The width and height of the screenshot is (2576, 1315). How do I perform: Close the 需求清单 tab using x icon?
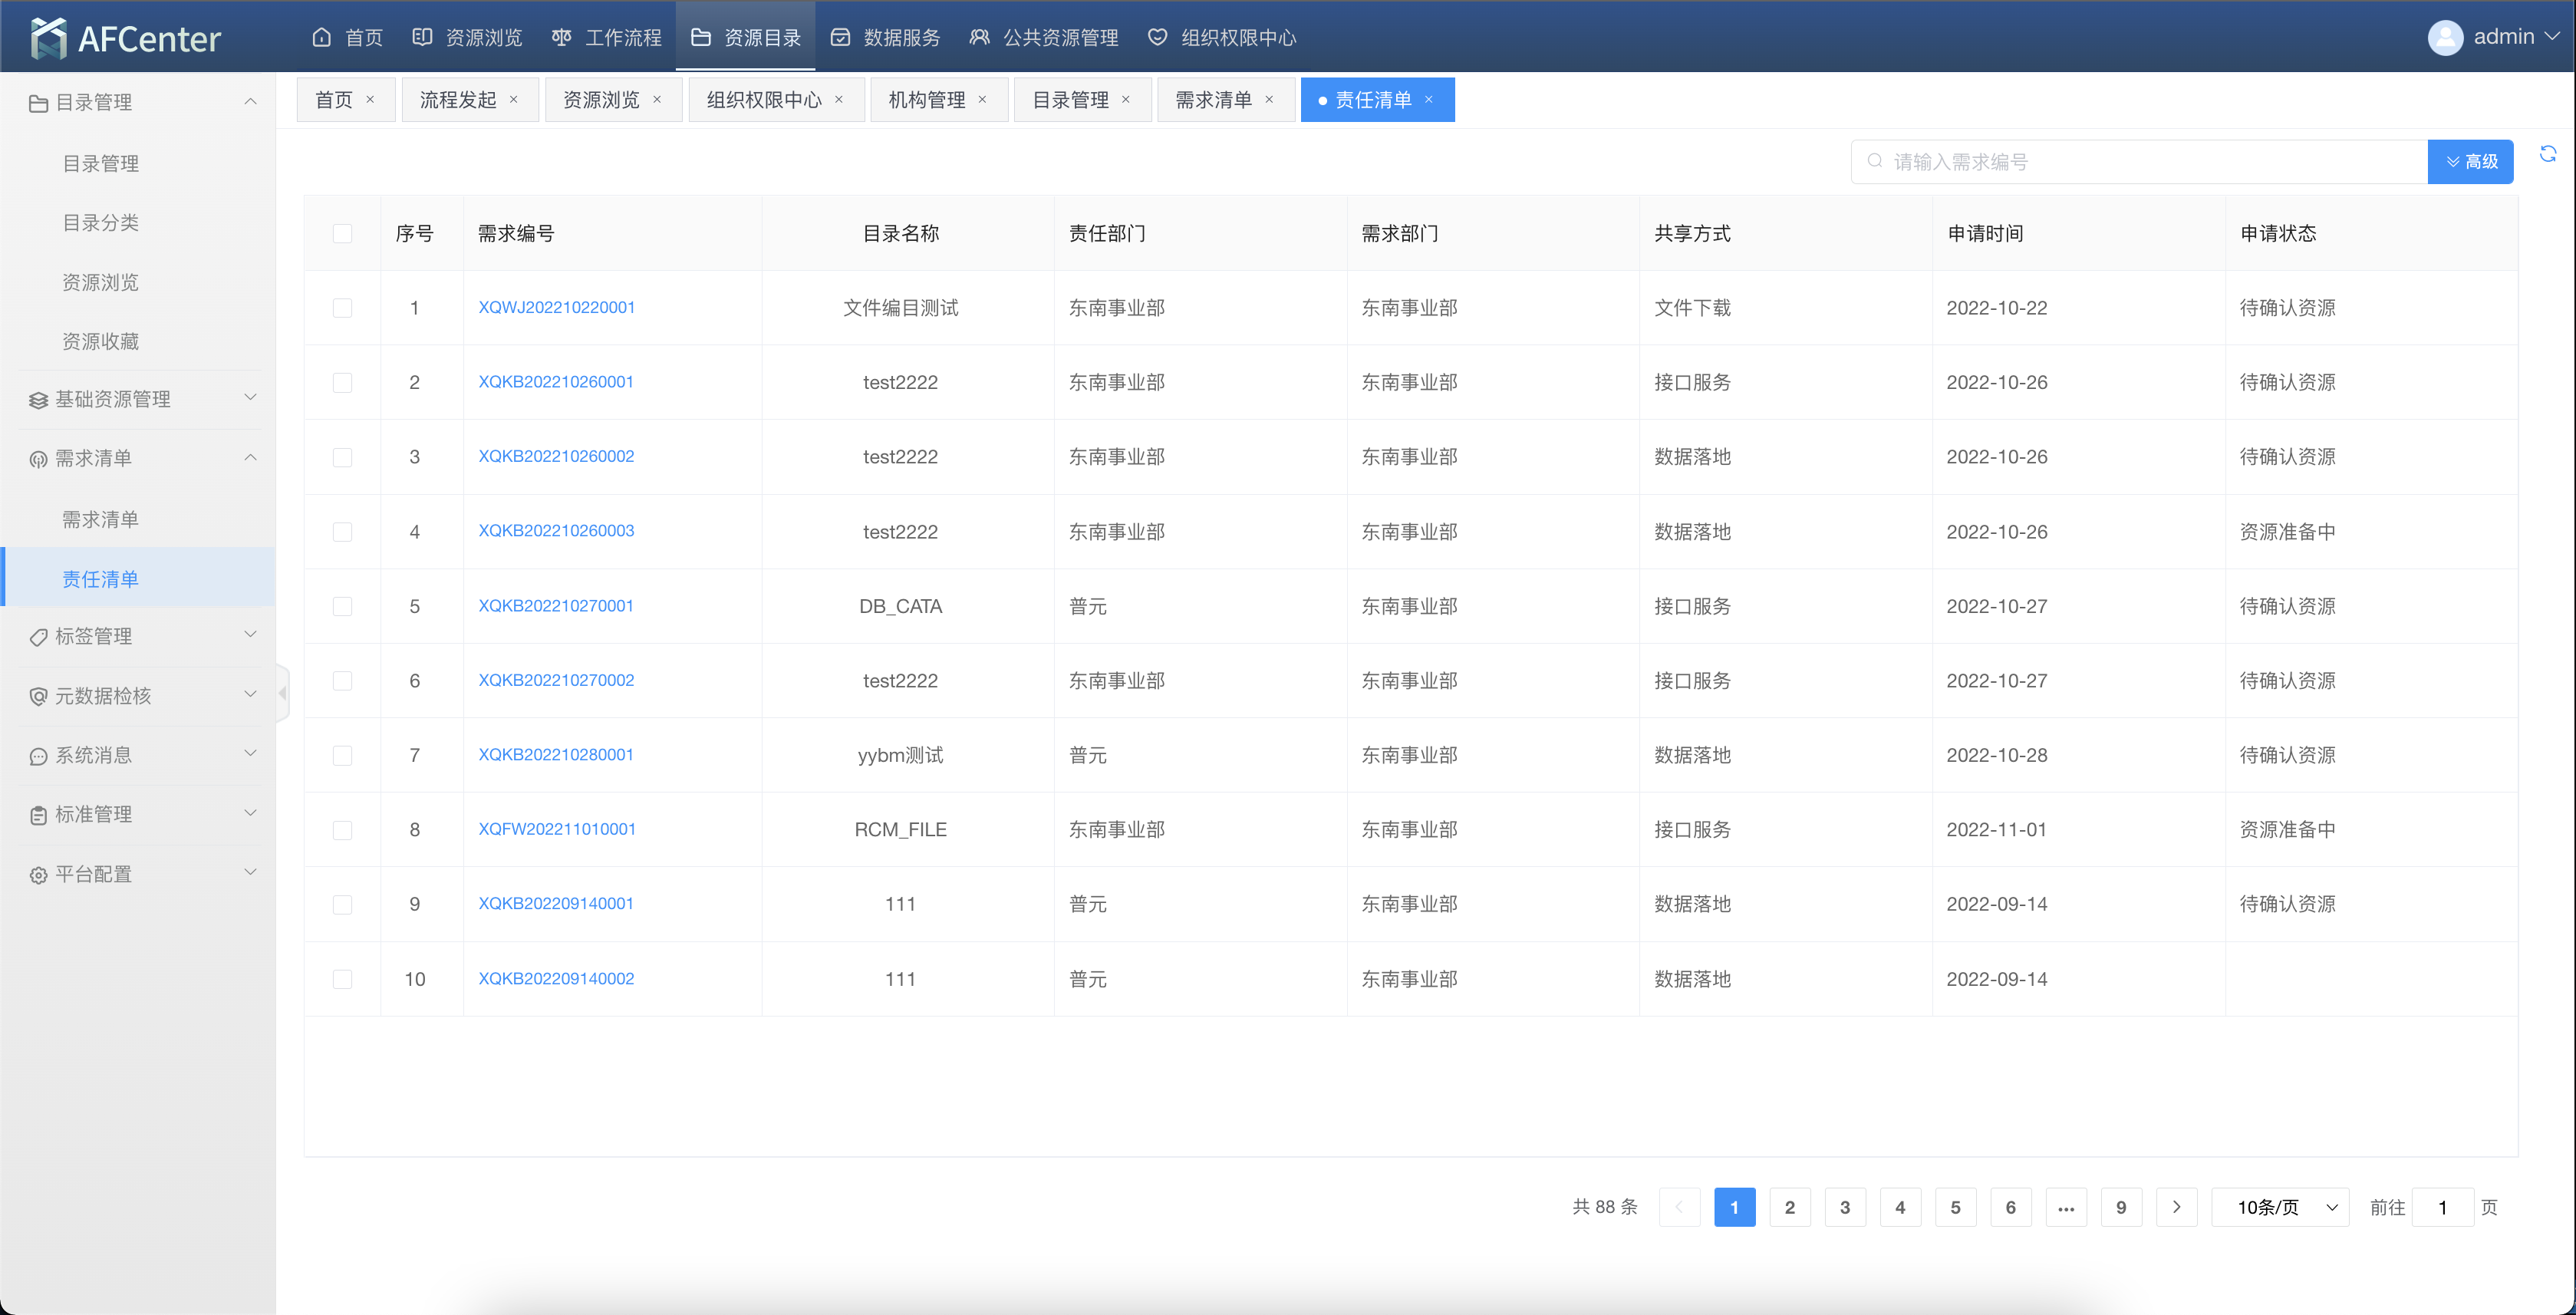[x=1269, y=100]
